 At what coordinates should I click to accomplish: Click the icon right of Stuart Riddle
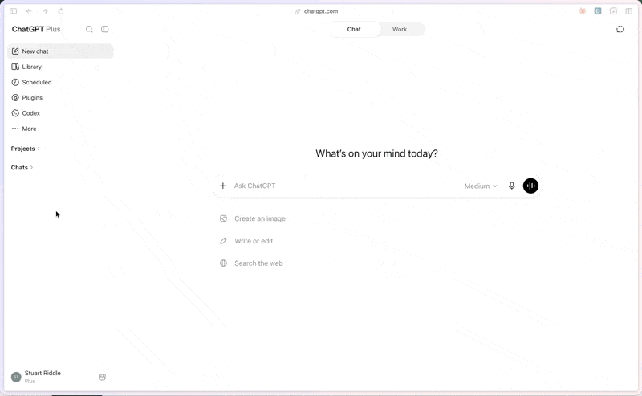103,377
